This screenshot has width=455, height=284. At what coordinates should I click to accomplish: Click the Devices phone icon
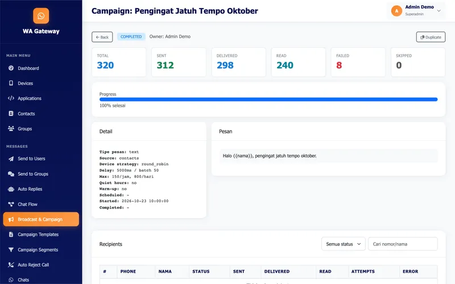click(11, 83)
